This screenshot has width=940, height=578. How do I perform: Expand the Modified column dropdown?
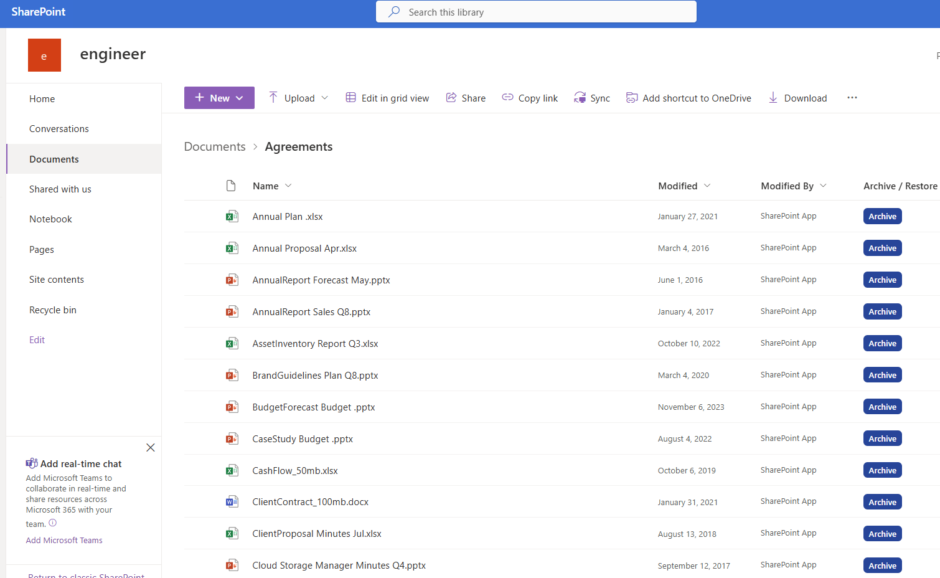(x=707, y=186)
